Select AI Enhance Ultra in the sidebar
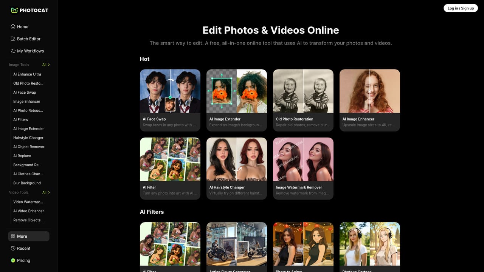 point(27,74)
